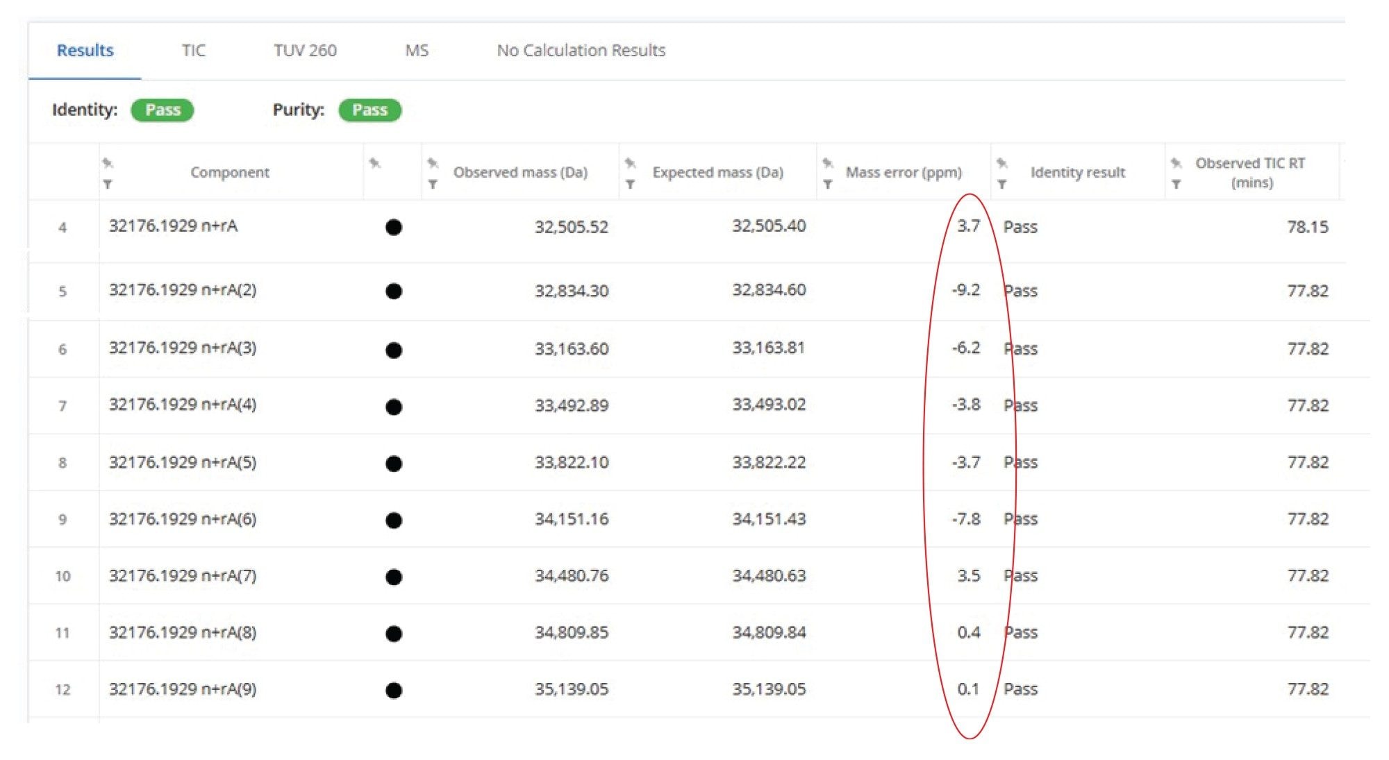This screenshot has width=1389, height=760.
Task: Click status dot for n+rA(7) row
Action: (x=394, y=577)
